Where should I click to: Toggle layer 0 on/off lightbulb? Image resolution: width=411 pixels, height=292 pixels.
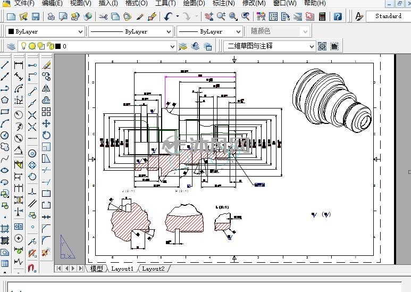tap(23, 46)
